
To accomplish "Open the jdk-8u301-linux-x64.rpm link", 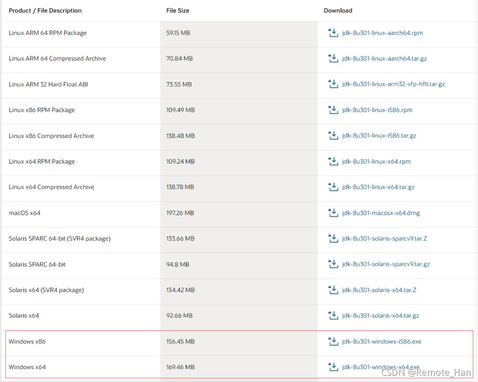I will click(x=376, y=161).
